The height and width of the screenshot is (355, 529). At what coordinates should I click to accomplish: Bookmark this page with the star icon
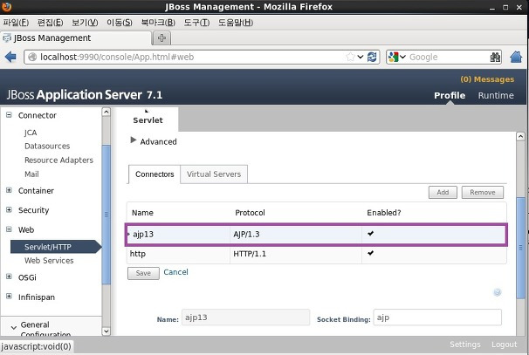[x=350, y=57]
